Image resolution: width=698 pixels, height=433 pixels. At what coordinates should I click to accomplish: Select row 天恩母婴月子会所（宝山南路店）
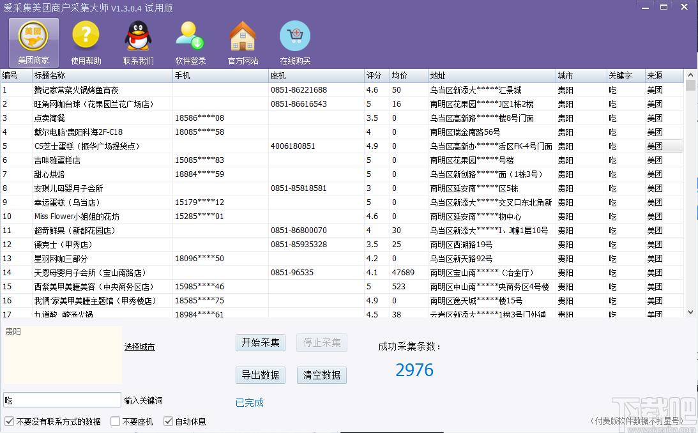(342, 272)
